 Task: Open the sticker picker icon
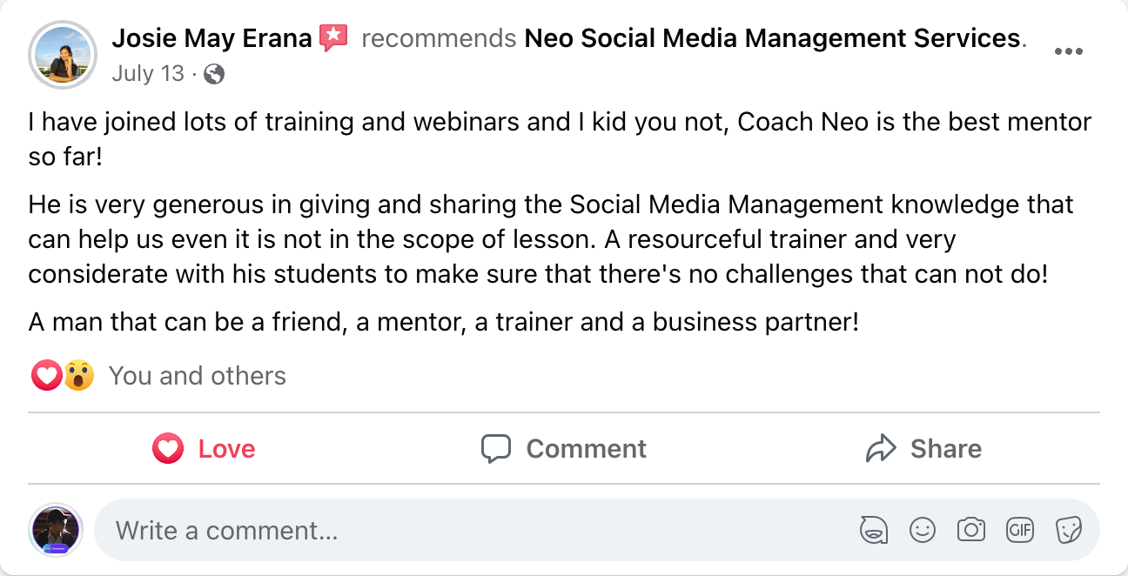1068,530
